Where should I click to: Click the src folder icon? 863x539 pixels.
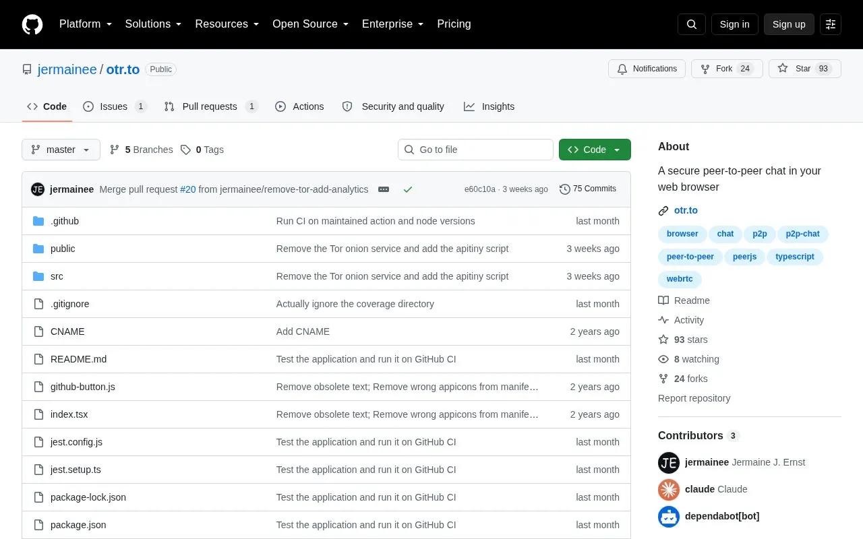(38, 276)
